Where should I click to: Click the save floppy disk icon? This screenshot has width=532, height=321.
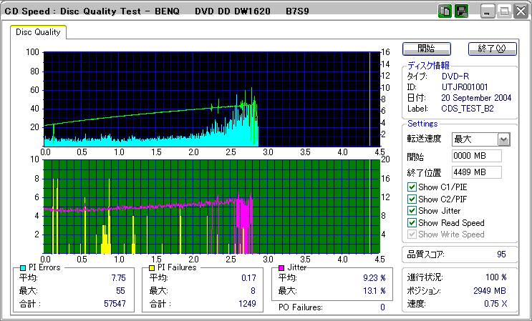click(461, 11)
